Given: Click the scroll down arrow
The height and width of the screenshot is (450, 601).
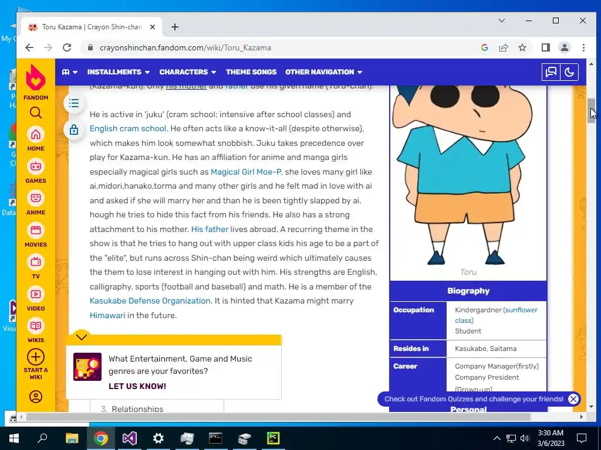Looking at the screenshot, I should click(x=591, y=407).
